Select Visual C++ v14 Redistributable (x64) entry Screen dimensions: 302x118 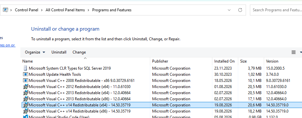click(80, 105)
